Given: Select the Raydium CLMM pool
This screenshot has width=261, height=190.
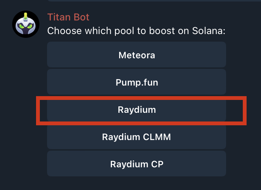Looking at the screenshot, I should pyautogui.click(x=137, y=137).
